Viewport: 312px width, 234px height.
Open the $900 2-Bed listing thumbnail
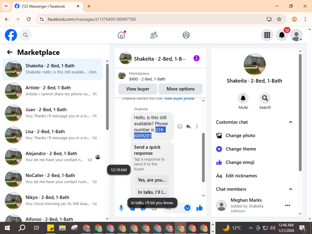(x=122, y=76)
